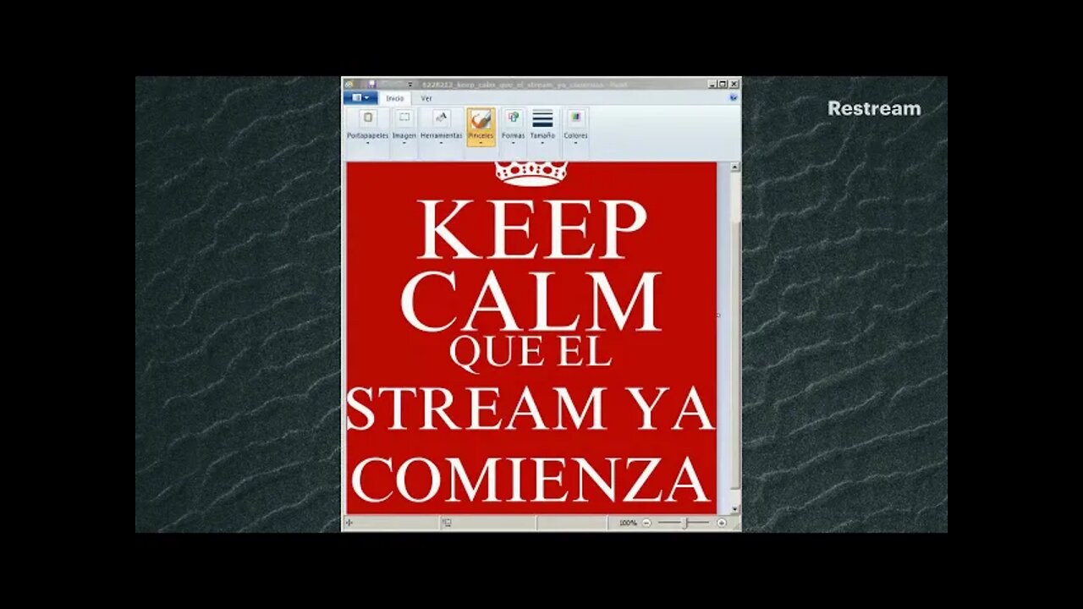Expand the Colores color group
The height and width of the screenshot is (609, 1083).
pyautogui.click(x=575, y=127)
